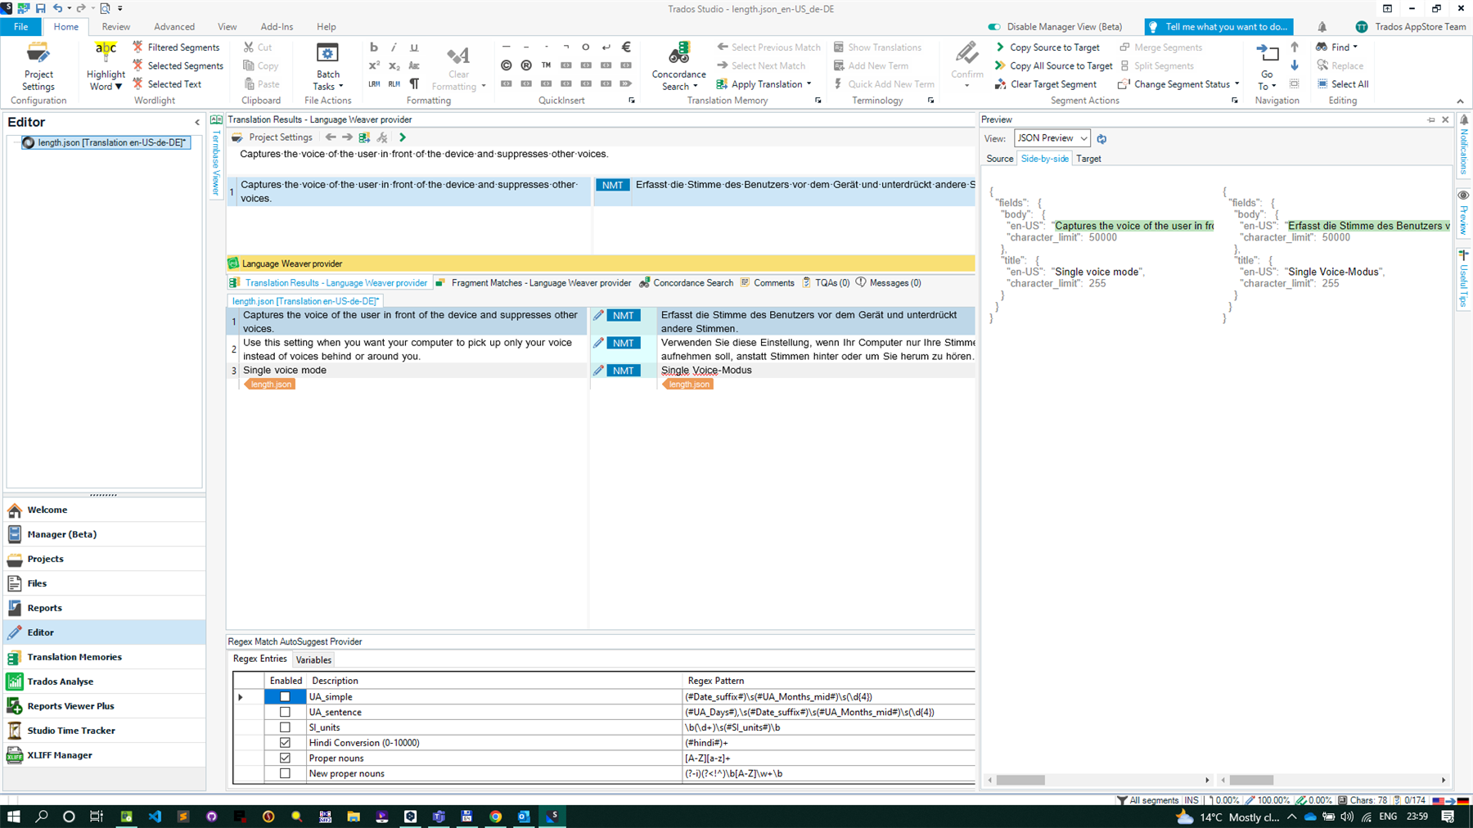The width and height of the screenshot is (1473, 828).
Task: Click Filtered Segments
Action: click(x=176, y=47)
